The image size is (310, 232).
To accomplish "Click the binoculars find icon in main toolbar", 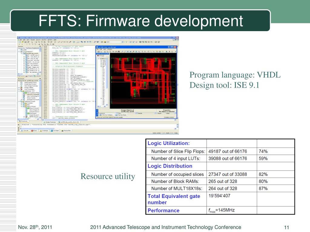I will [102, 42].
